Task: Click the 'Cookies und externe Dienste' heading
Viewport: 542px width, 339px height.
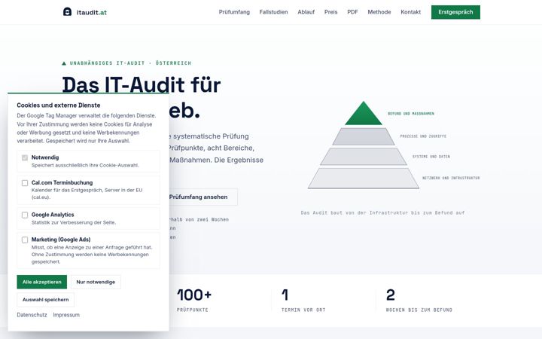Action: click(59, 105)
